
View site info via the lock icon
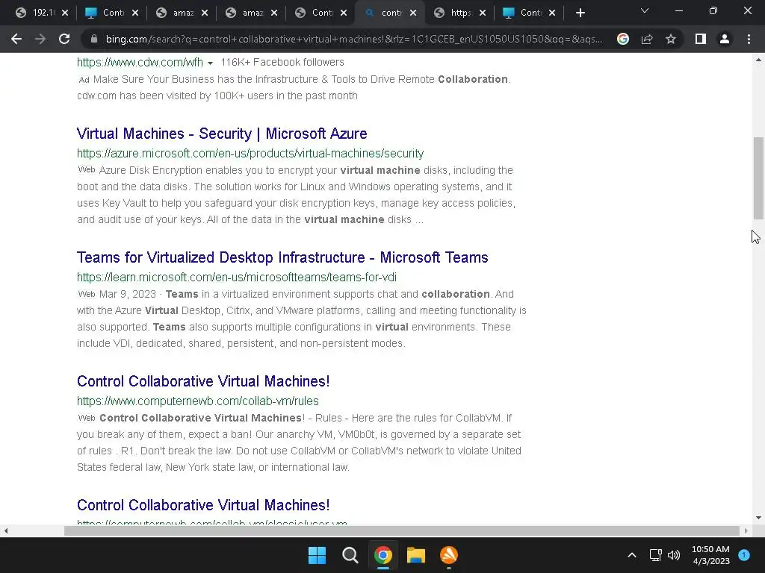(x=94, y=39)
